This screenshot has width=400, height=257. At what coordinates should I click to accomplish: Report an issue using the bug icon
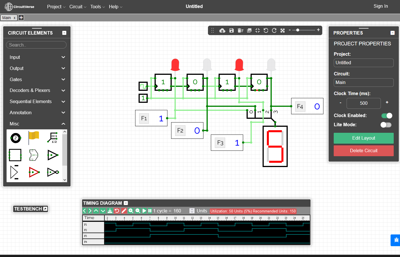(x=396, y=240)
